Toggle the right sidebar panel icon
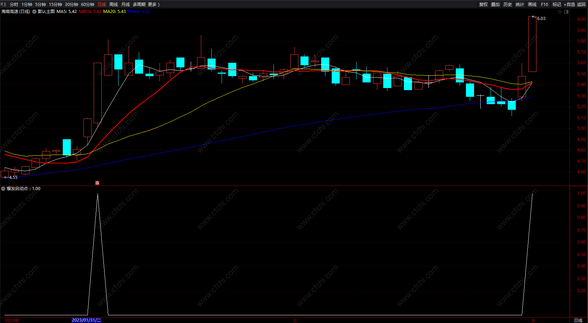 point(566,12)
